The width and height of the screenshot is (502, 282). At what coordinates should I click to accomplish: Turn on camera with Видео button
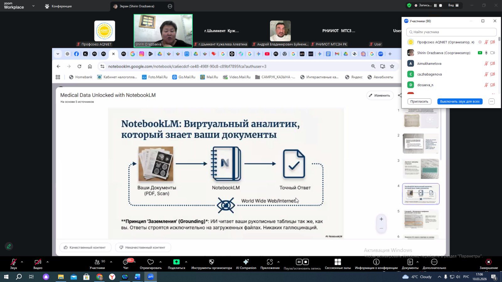coord(38,262)
